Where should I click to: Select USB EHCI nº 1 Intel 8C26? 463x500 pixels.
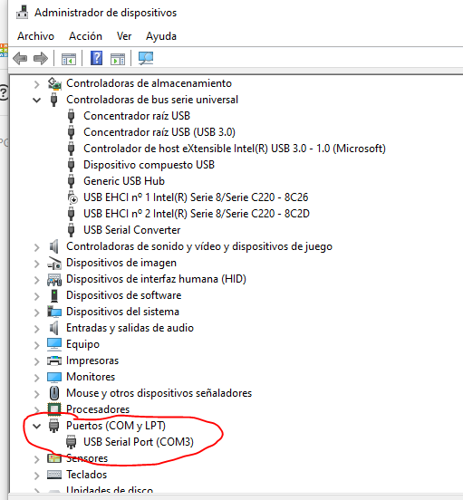[x=196, y=197]
